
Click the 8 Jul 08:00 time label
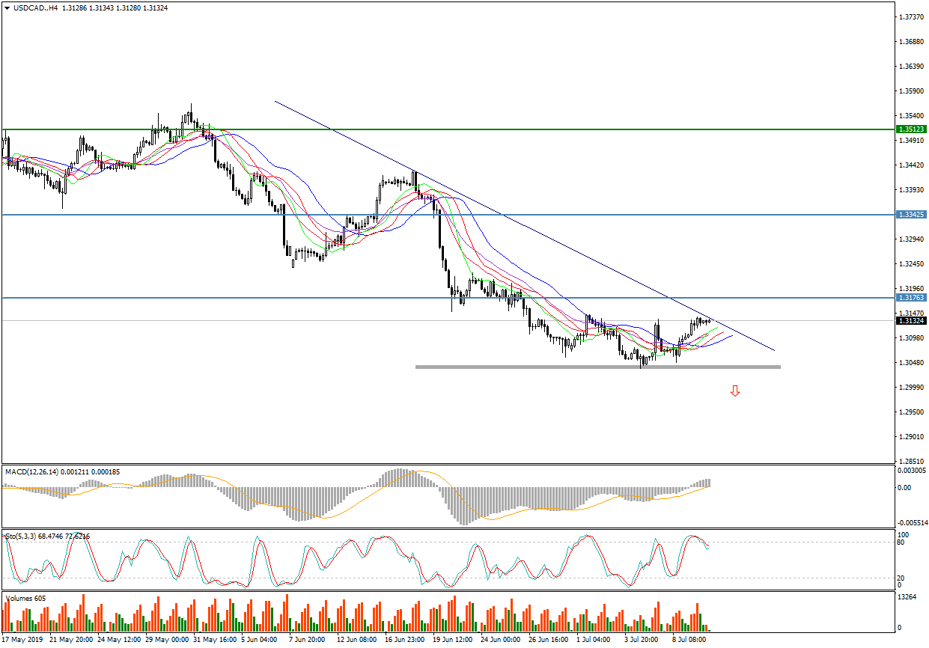689,641
